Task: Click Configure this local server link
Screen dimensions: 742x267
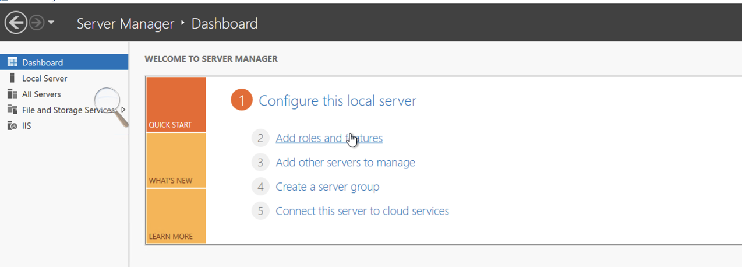Action: (337, 101)
